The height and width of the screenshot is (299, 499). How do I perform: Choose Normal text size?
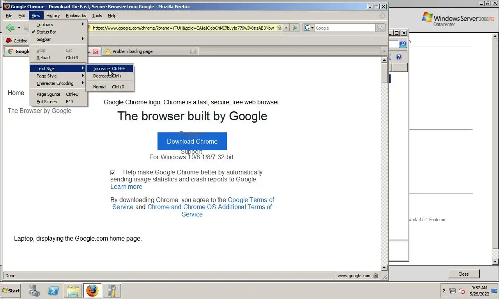coord(110,87)
